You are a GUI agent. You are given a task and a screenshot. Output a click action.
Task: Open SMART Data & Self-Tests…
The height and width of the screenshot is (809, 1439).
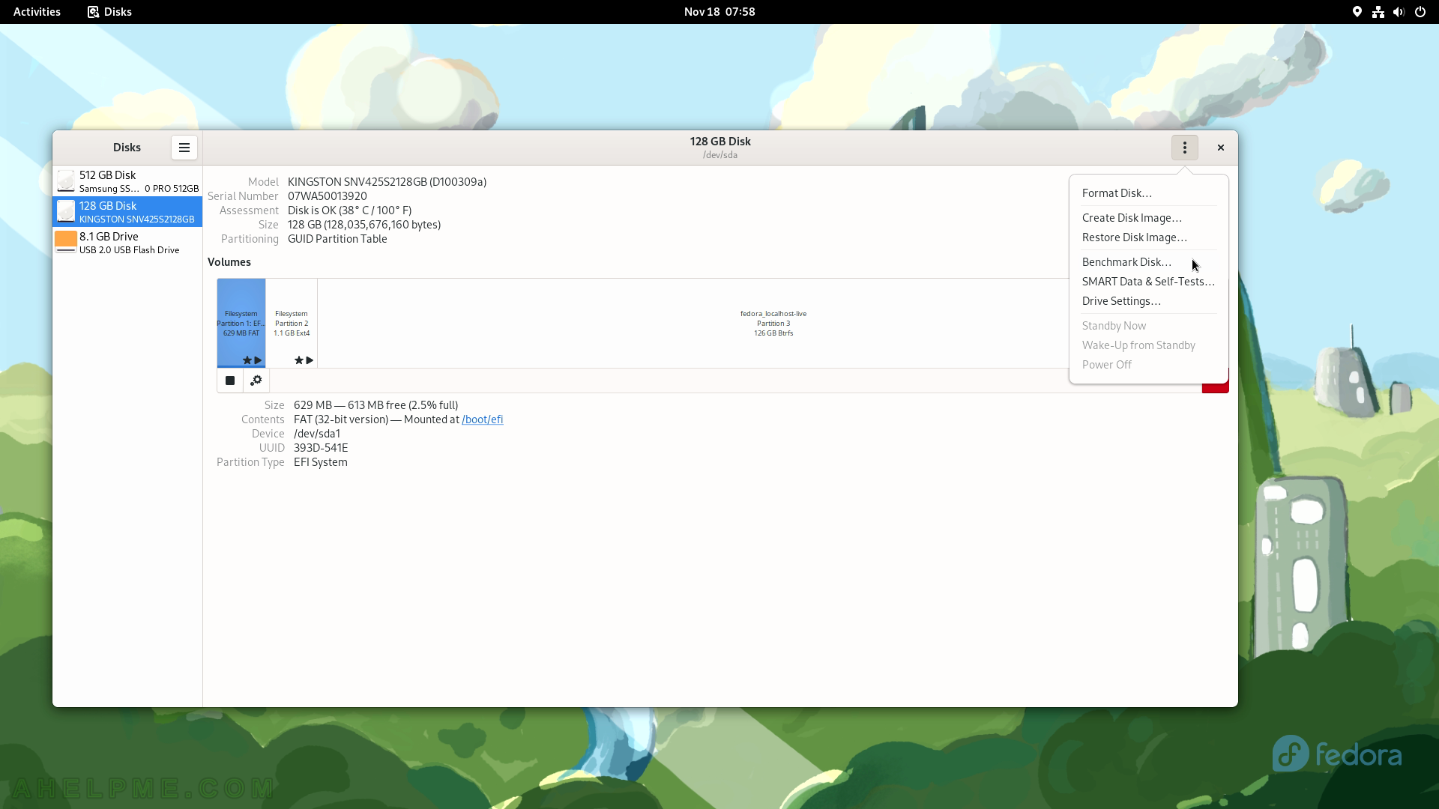click(1148, 282)
